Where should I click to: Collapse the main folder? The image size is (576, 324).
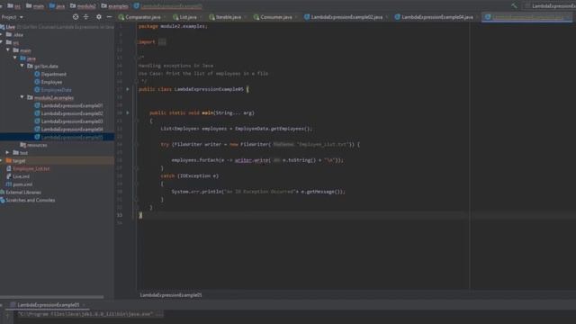[x=8, y=50]
